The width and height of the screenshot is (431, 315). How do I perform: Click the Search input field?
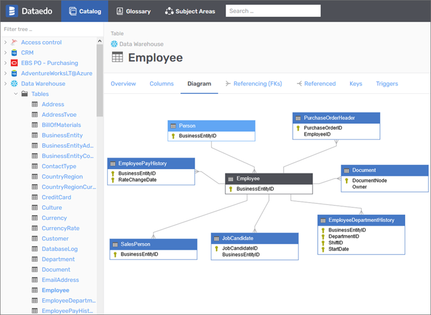pyautogui.click(x=273, y=11)
